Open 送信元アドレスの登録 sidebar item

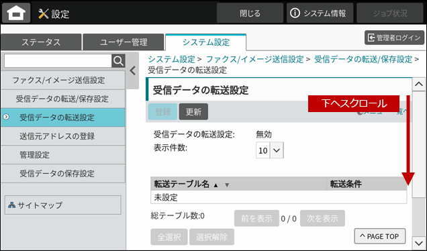click(x=63, y=136)
